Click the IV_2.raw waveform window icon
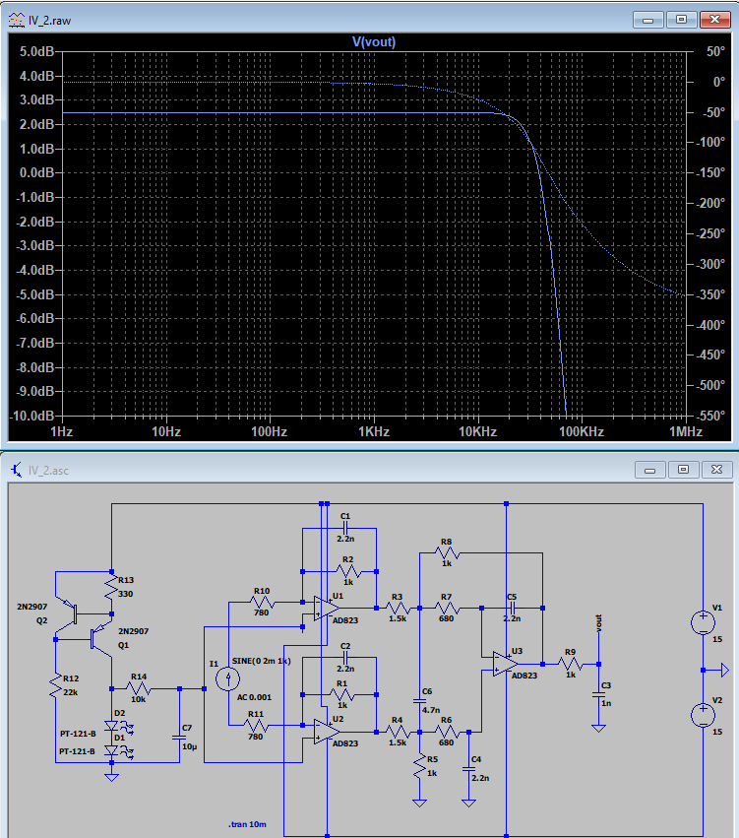Viewport: 739px width, 838px height. coord(17,21)
